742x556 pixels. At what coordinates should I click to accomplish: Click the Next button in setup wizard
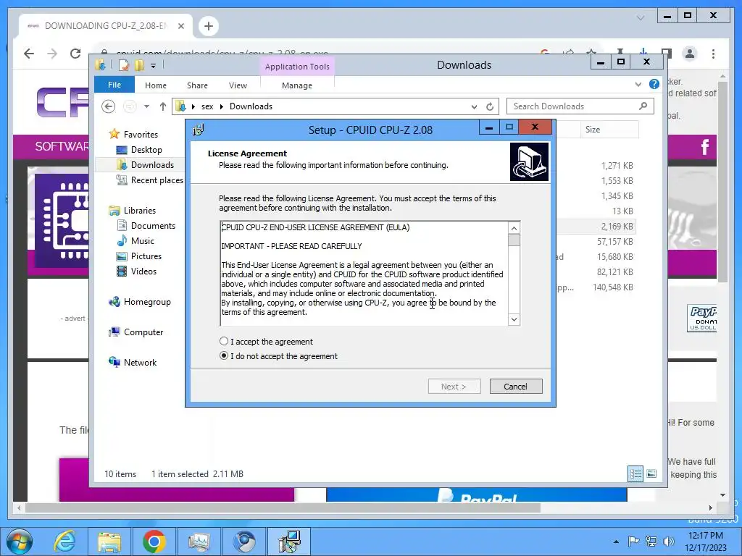[x=454, y=387]
